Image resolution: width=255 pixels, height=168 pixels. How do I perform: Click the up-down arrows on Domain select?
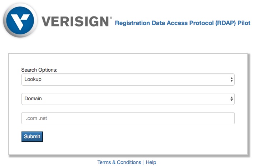click(x=231, y=99)
